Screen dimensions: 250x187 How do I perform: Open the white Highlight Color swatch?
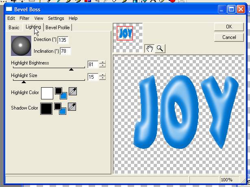click(47, 93)
